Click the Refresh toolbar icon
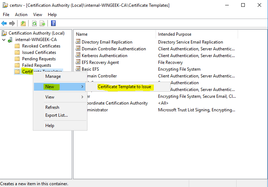268x187 pixels. 34,24
